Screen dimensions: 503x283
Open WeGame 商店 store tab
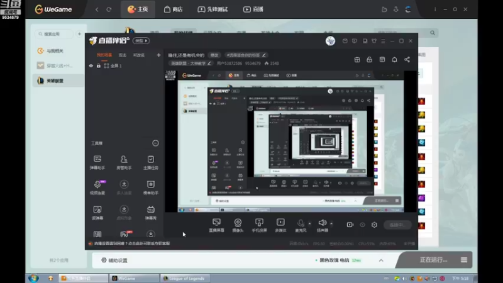174,9
